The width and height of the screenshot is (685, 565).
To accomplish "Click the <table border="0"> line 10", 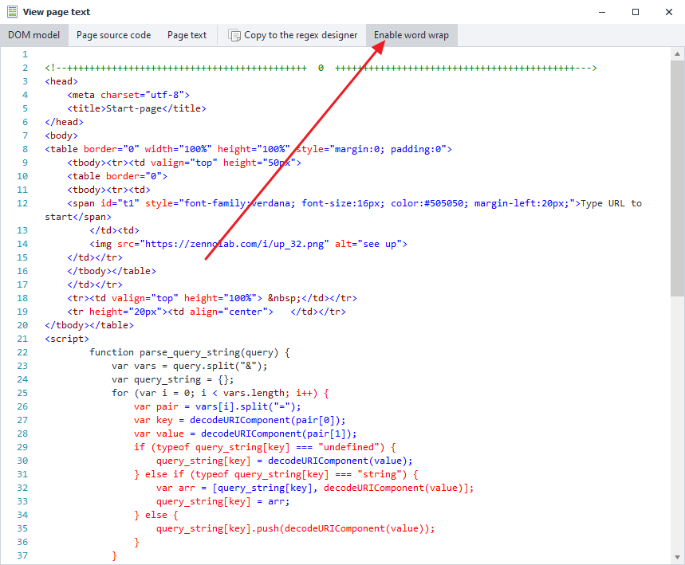I will [117, 176].
